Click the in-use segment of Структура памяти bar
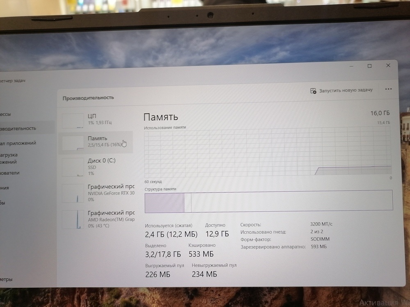The width and height of the screenshot is (410, 307). click(164, 203)
